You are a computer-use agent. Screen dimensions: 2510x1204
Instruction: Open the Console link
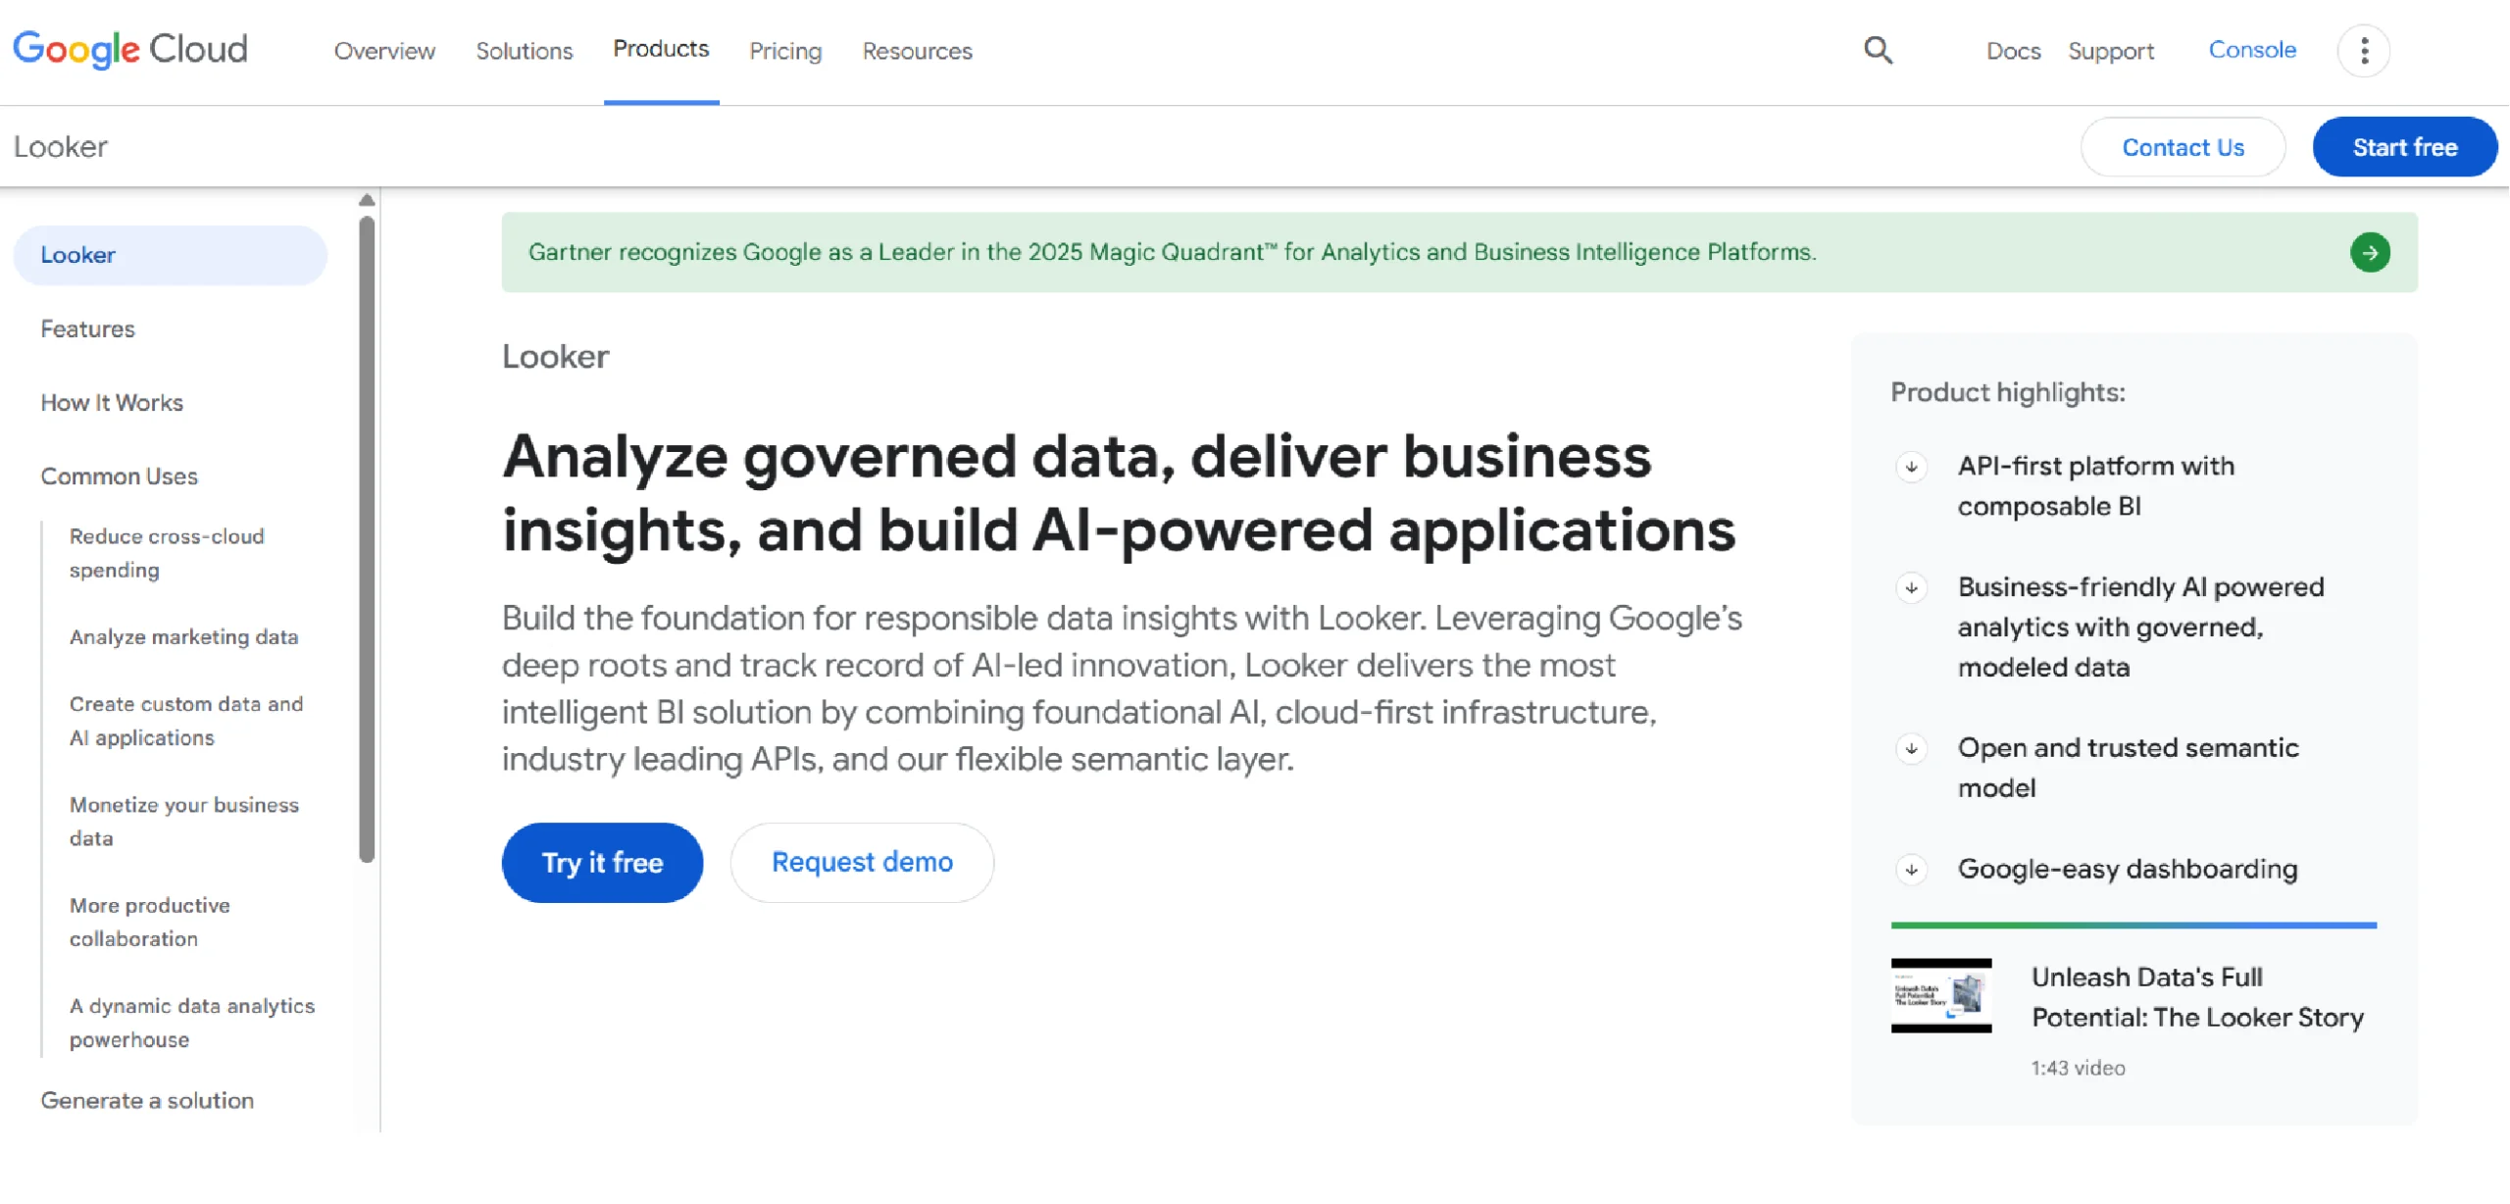[x=2252, y=49]
